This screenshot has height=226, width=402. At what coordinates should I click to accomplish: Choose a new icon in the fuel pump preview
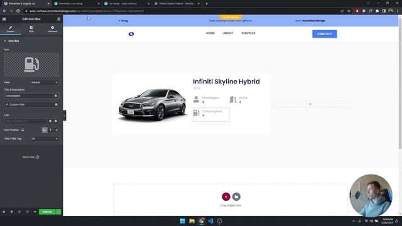coord(31,65)
